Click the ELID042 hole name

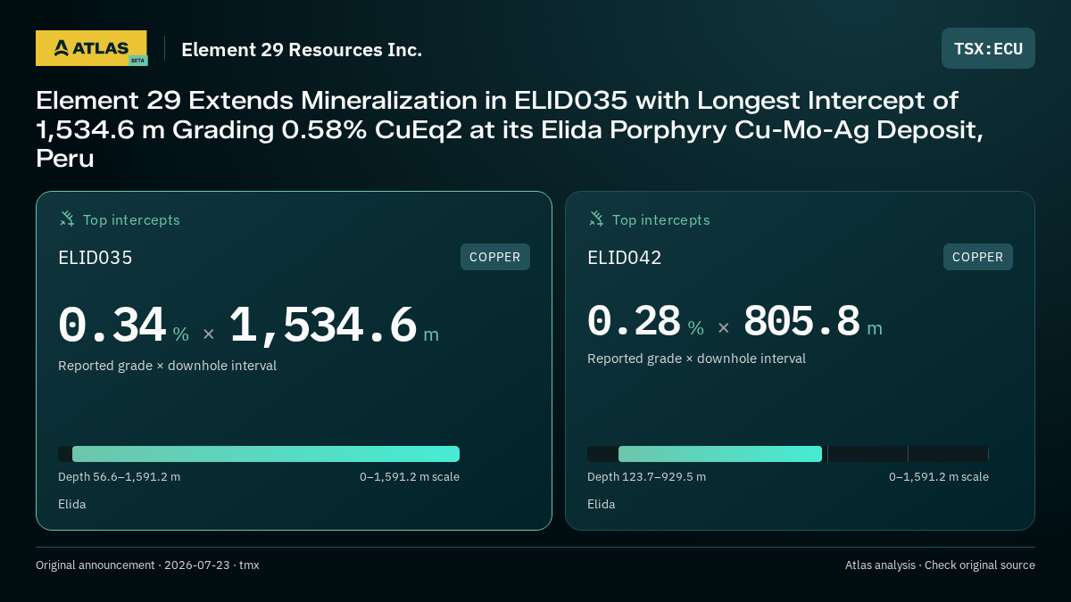click(625, 258)
